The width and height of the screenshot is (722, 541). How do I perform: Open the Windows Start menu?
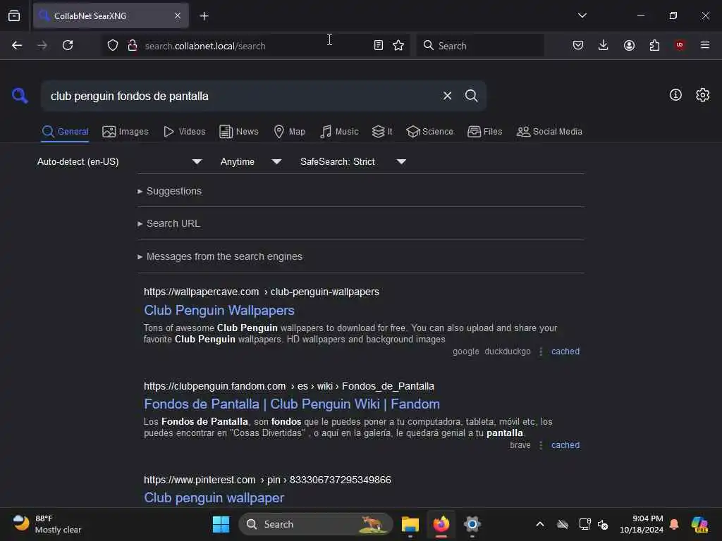pyautogui.click(x=221, y=524)
